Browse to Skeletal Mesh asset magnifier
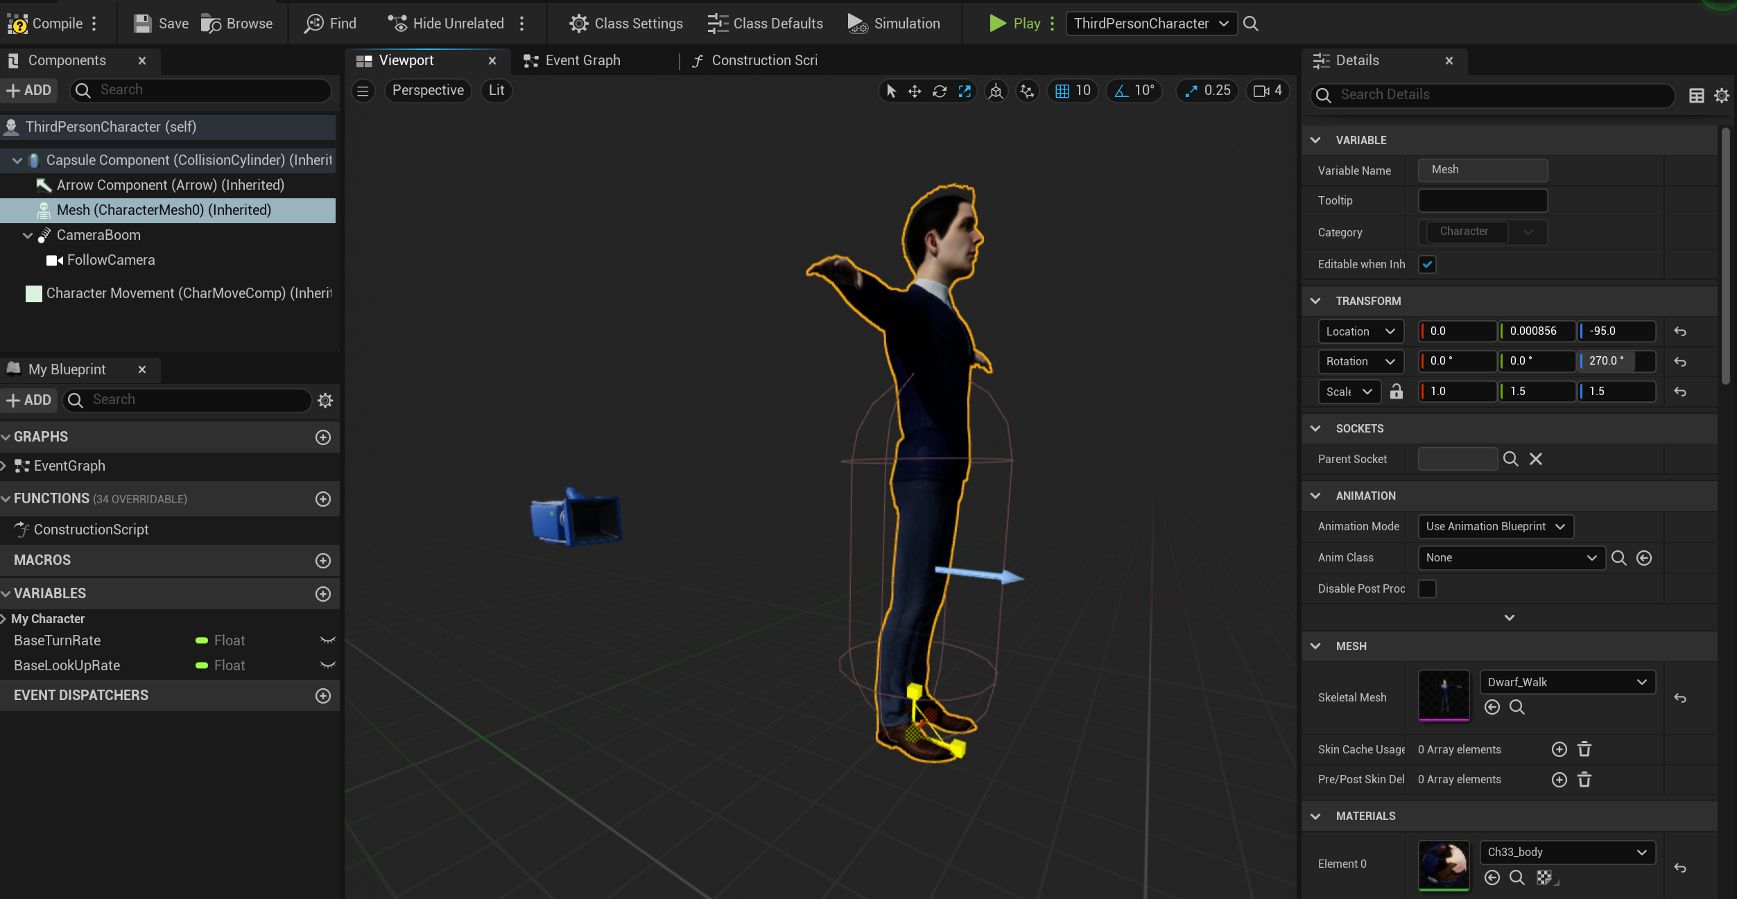The height and width of the screenshot is (899, 1737). pyautogui.click(x=1517, y=707)
